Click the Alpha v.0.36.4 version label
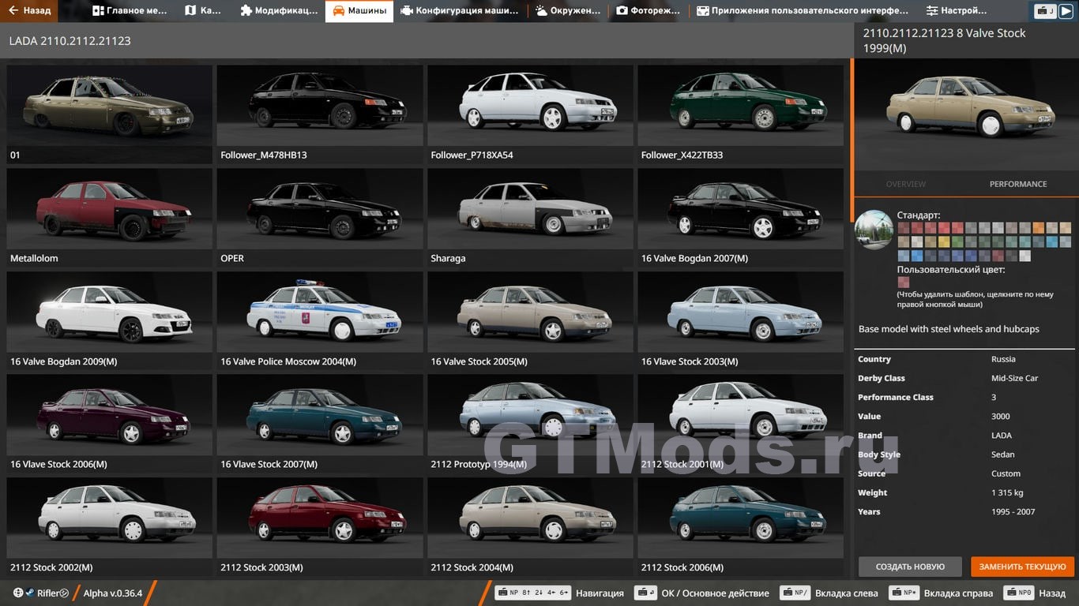Screen dimensions: 1079x606 113,593
